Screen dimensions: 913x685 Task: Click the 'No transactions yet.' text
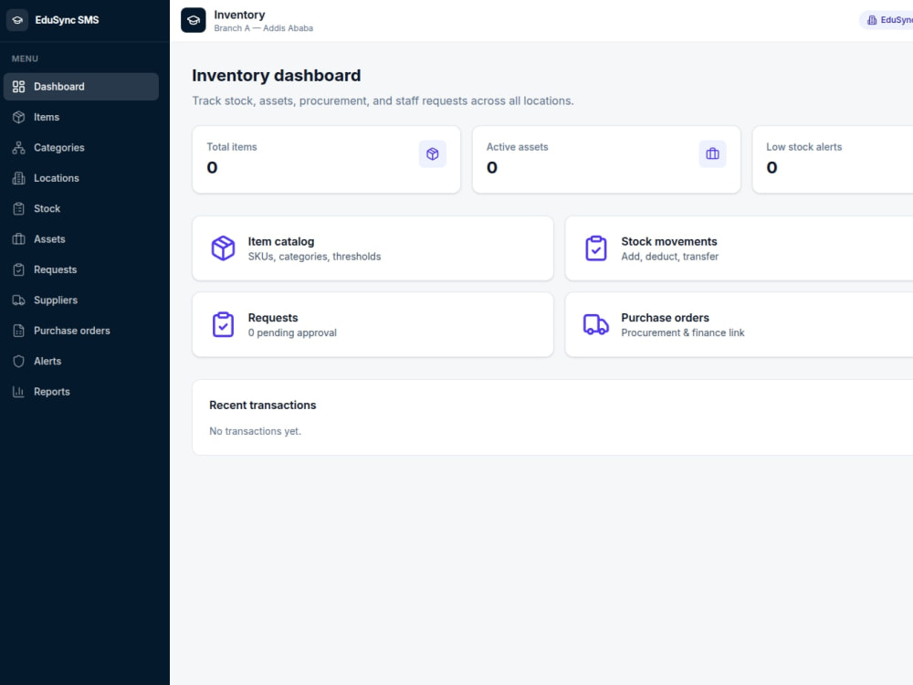click(255, 432)
